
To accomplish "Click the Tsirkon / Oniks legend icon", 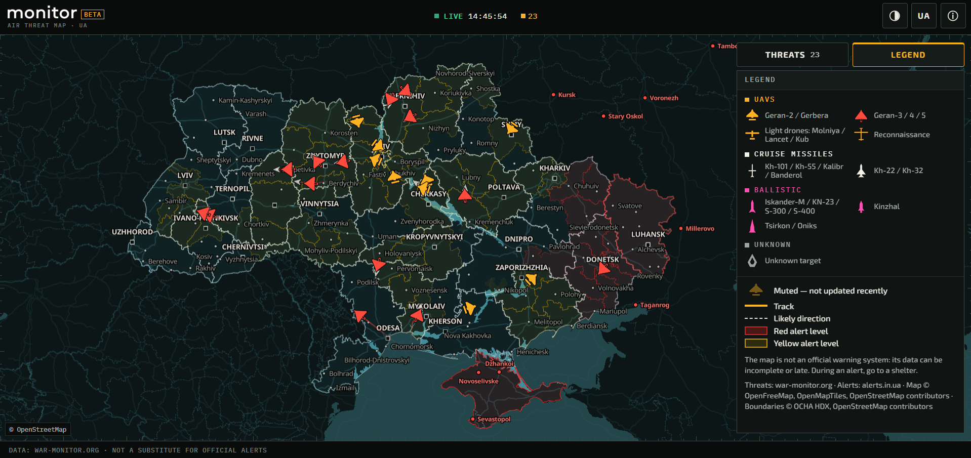I will pos(752,226).
